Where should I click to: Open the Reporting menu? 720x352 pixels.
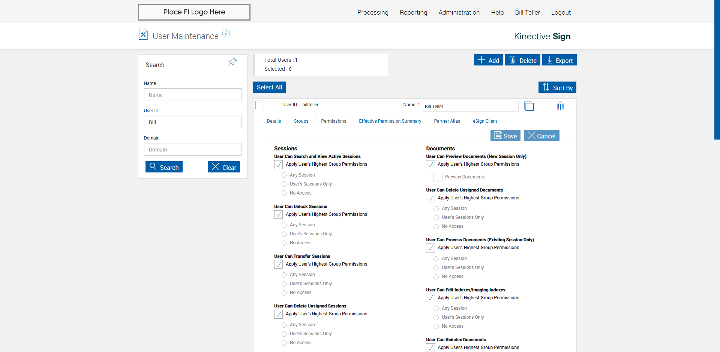[413, 12]
